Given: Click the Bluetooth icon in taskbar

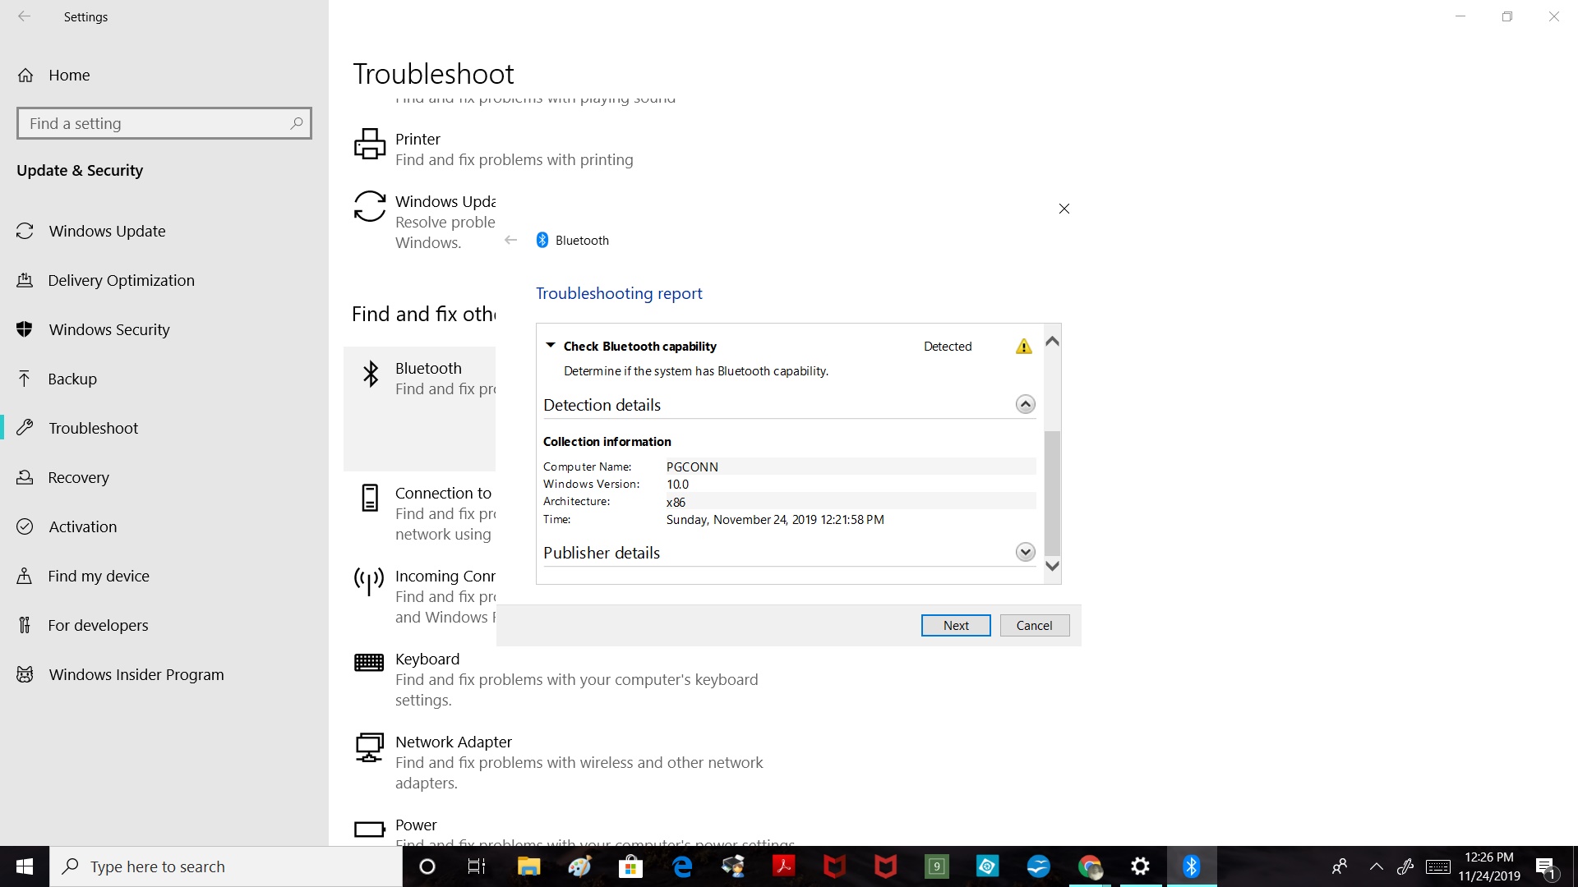Looking at the screenshot, I should point(1191,866).
